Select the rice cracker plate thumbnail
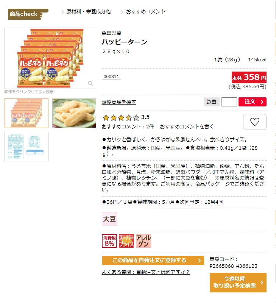276x303 pixels. click(74, 113)
